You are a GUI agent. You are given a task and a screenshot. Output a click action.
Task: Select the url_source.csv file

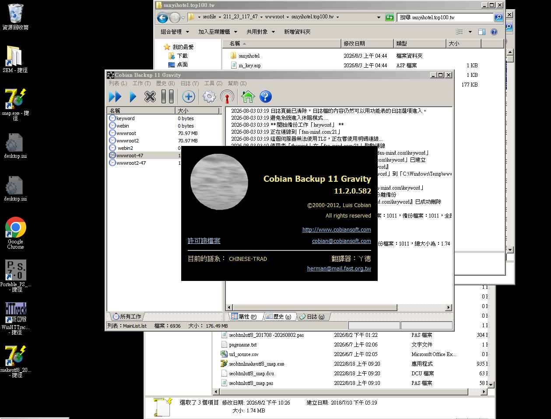(240, 354)
